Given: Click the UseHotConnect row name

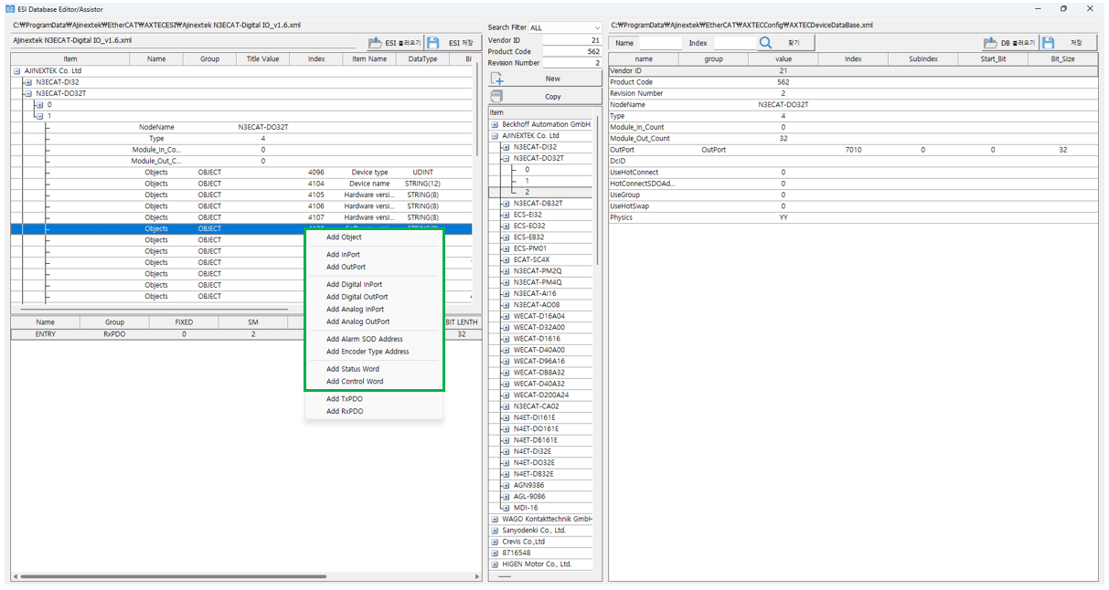Looking at the screenshot, I should point(633,173).
